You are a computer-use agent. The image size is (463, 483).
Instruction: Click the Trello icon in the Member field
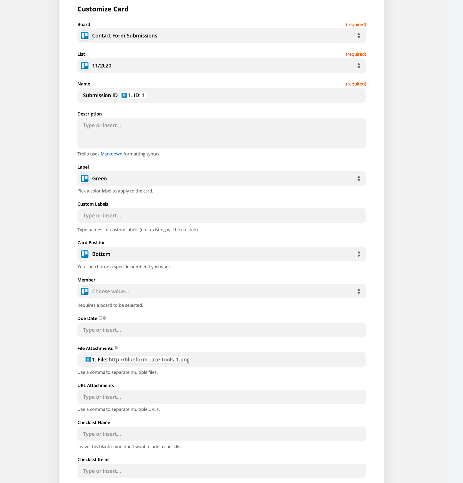pos(85,291)
